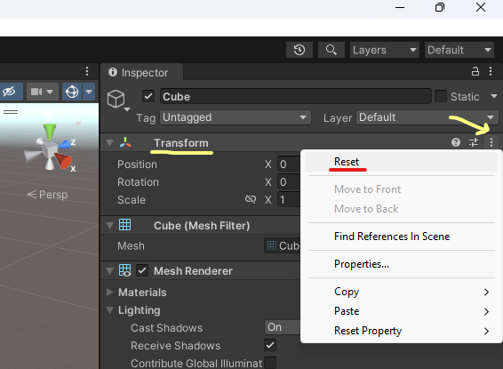Click the Mesh Filter grid icon
Screen dimensions: 503x369
(x=124, y=225)
